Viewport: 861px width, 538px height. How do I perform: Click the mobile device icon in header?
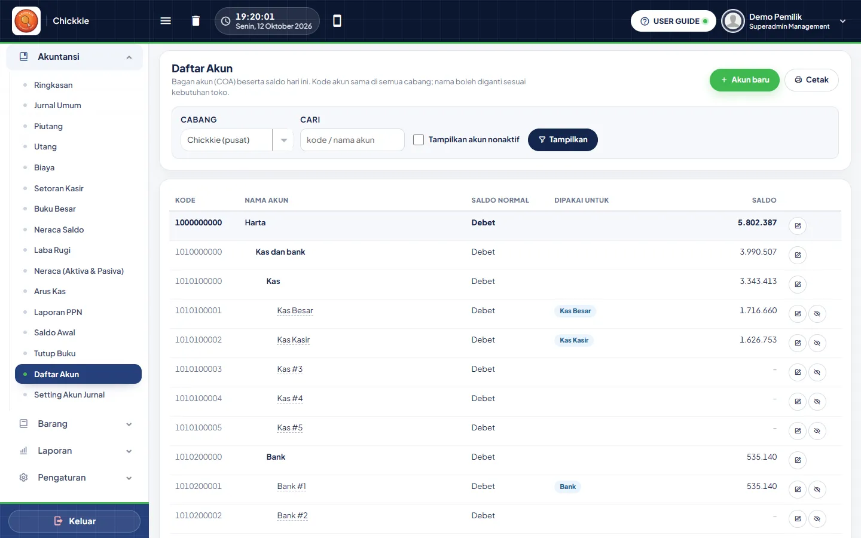337,21
